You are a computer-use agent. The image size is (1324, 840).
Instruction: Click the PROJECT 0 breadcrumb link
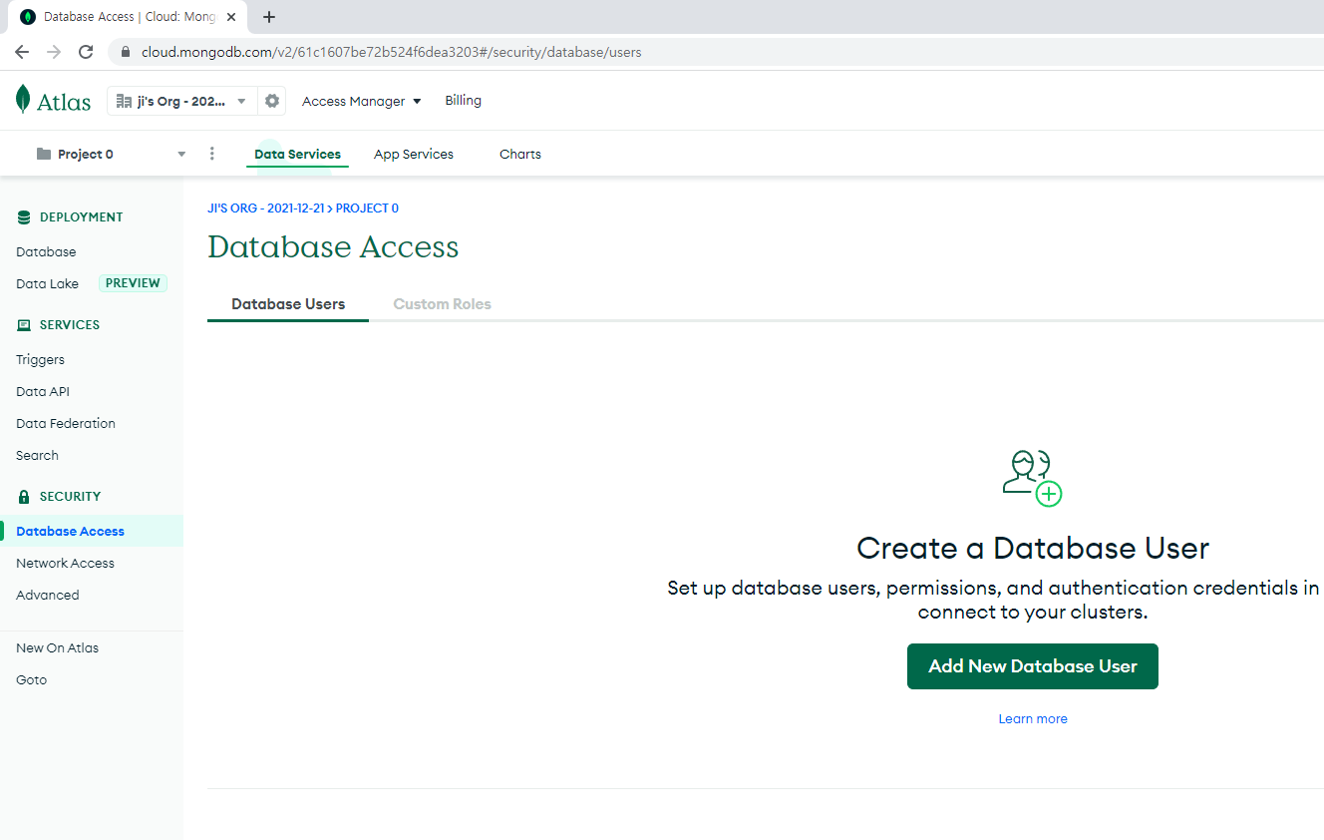pyautogui.click(x=367, y=209)
